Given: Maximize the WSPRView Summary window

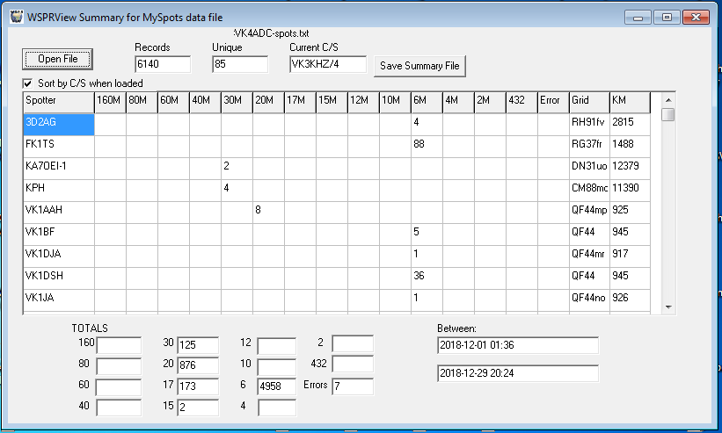Looking at the screenshot, I should tap(667, 17).
